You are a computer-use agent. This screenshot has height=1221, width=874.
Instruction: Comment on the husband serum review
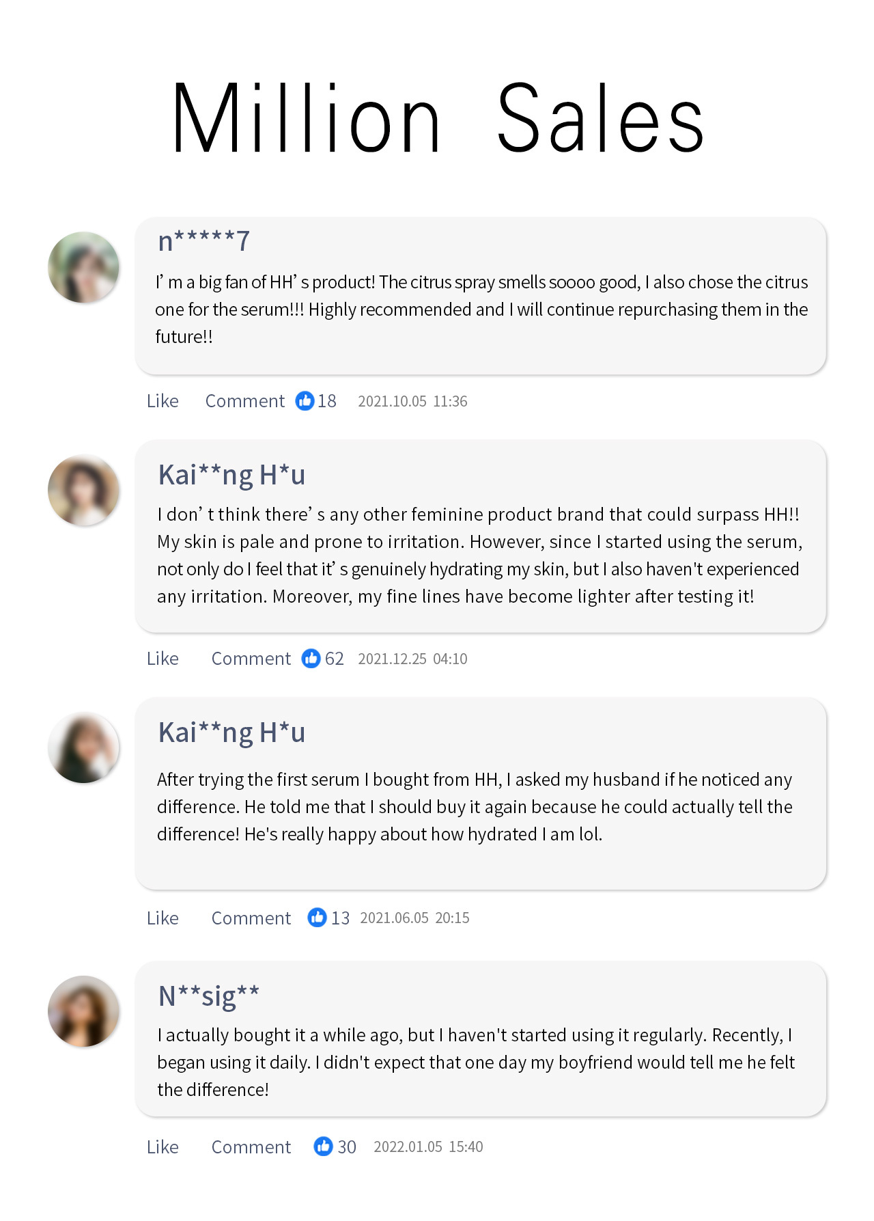coord(251,918)
